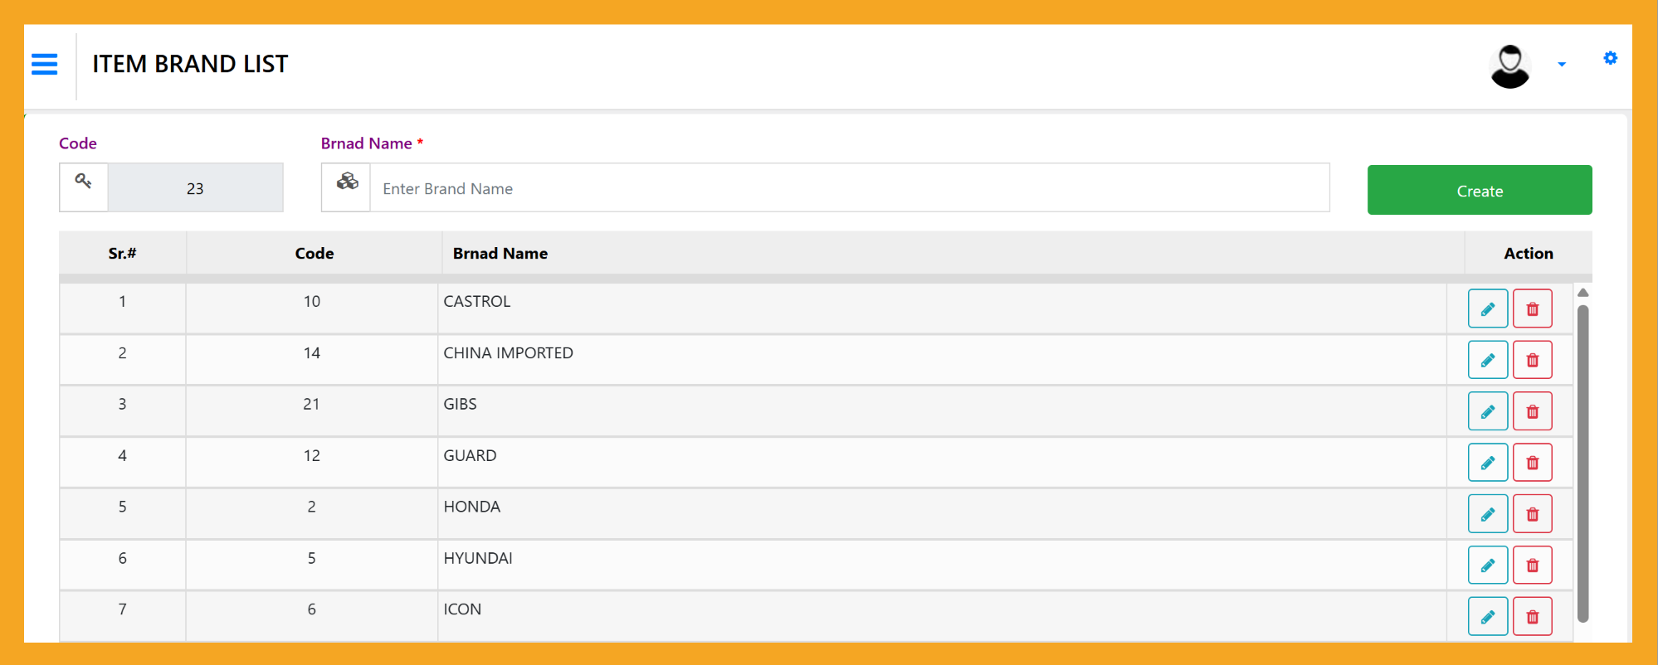Click the key icon beside Code
Image resolution: width=1658 pixels, height=665 pixels.
pyautogui.click(x=84, y=181)
